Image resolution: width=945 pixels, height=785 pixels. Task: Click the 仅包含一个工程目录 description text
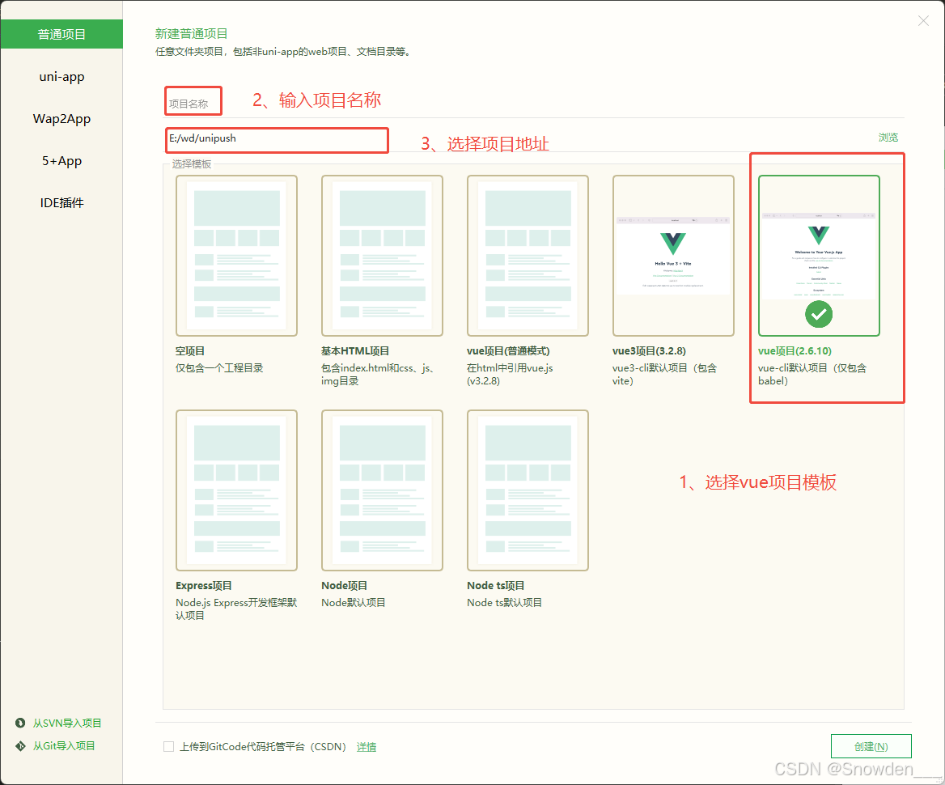[219, 367]
